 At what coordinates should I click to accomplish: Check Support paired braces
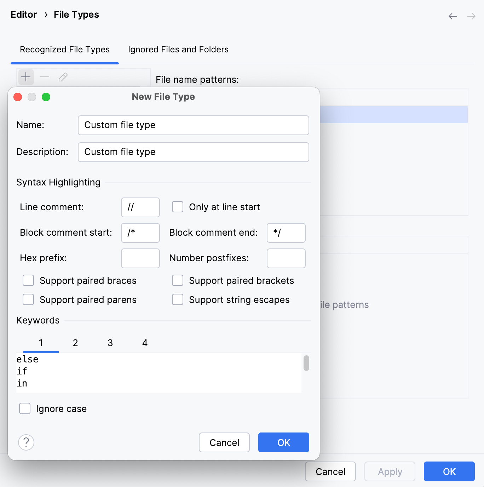point(28,280)
